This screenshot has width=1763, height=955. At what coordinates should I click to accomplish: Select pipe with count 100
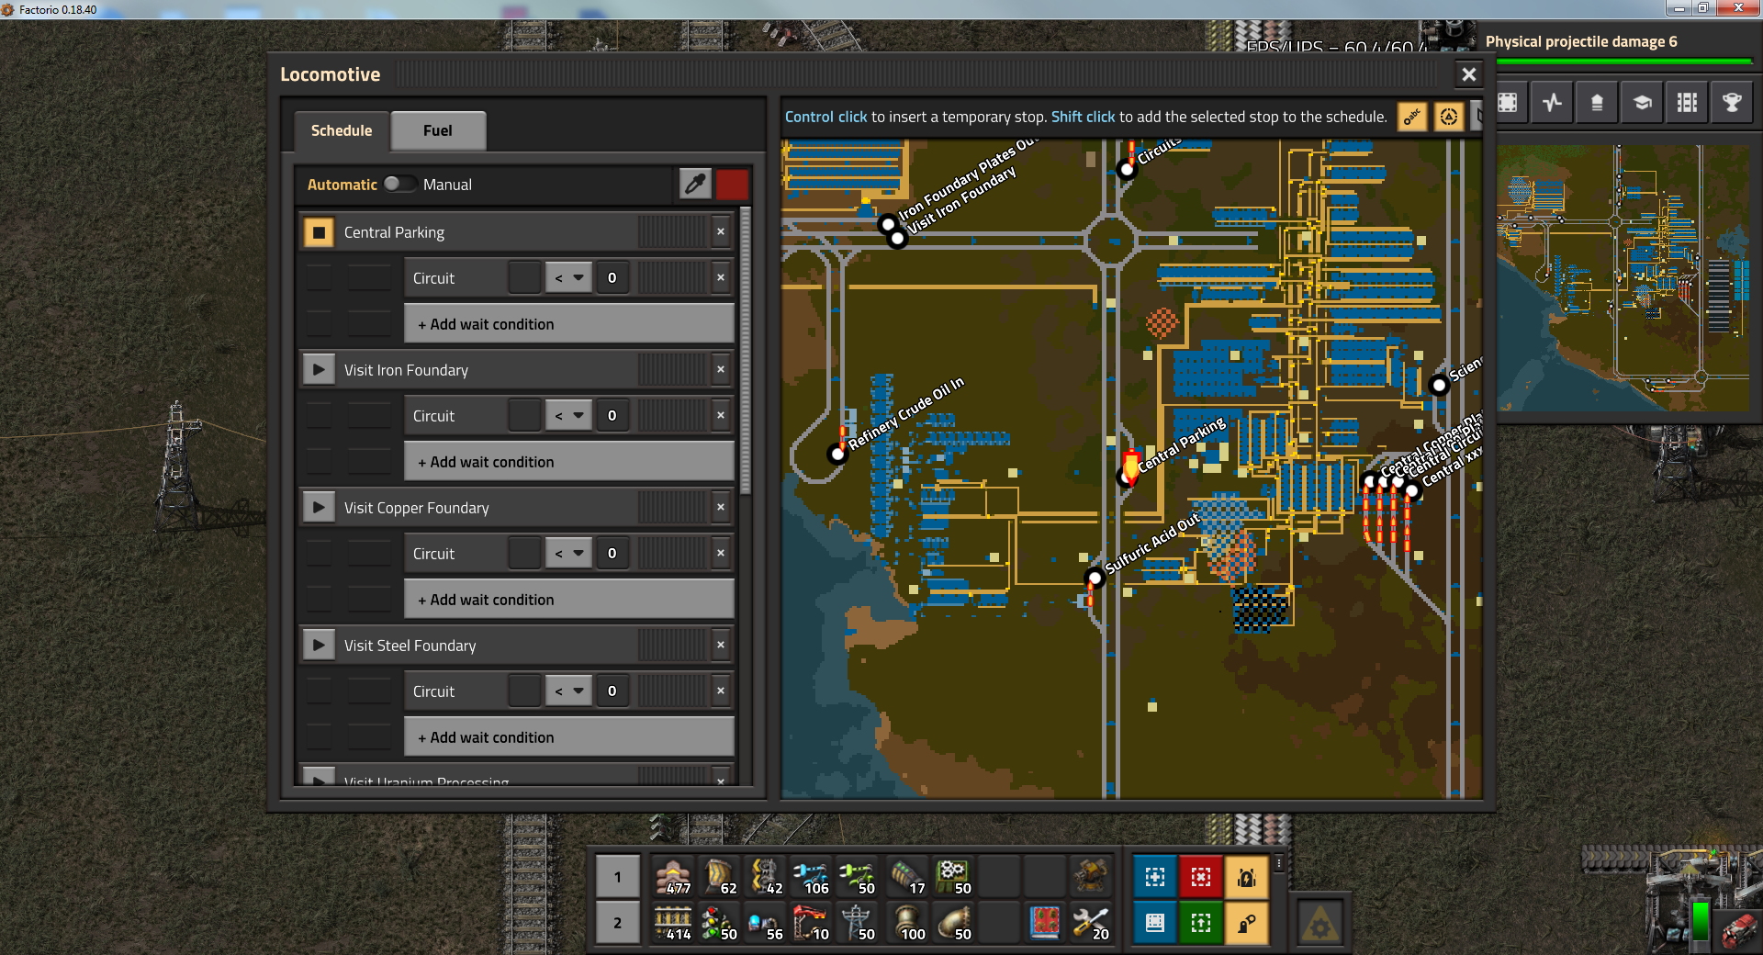coord(907,923)
